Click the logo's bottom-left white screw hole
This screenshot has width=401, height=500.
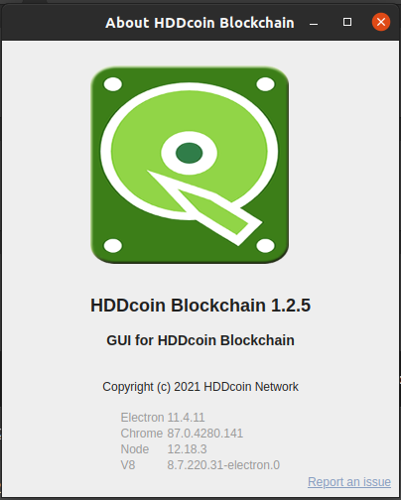click(x=113, y=246)
